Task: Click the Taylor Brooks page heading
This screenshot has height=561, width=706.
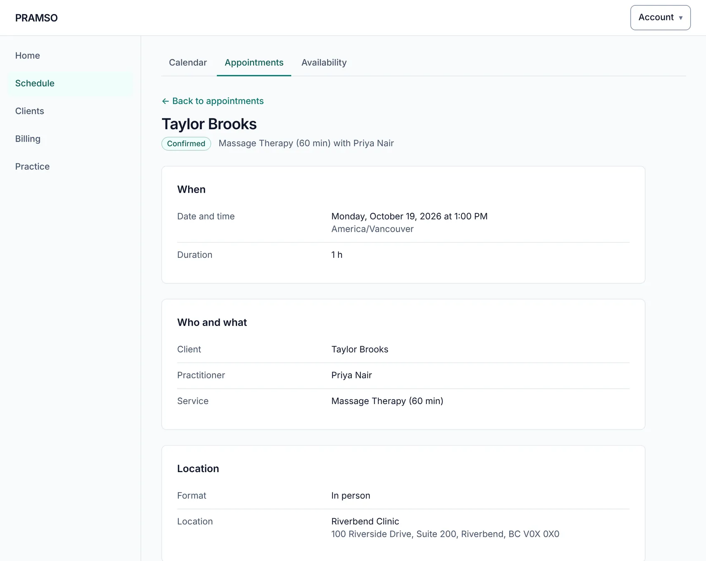Action: (209, 124)
